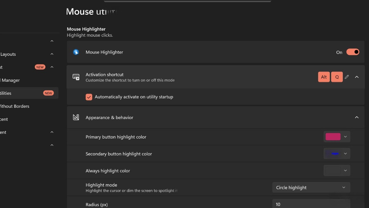
Task: Collapse the Activation shortcut section
Action: click(357, 77)
